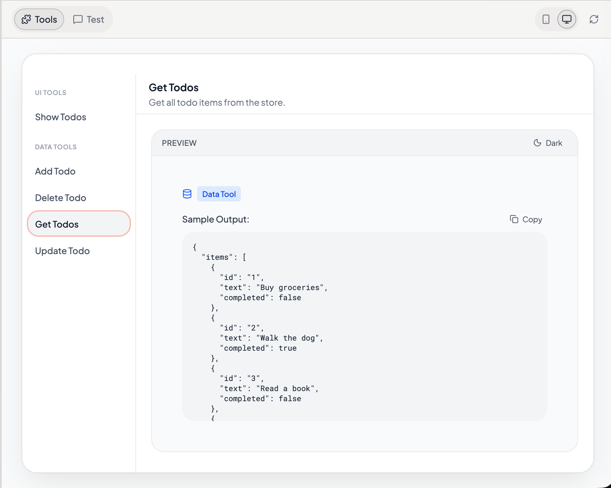Open Show Todos in the sidebar
Image resolution: width=611 pixels, height=488 pixels.
click(x=79, y=117)
